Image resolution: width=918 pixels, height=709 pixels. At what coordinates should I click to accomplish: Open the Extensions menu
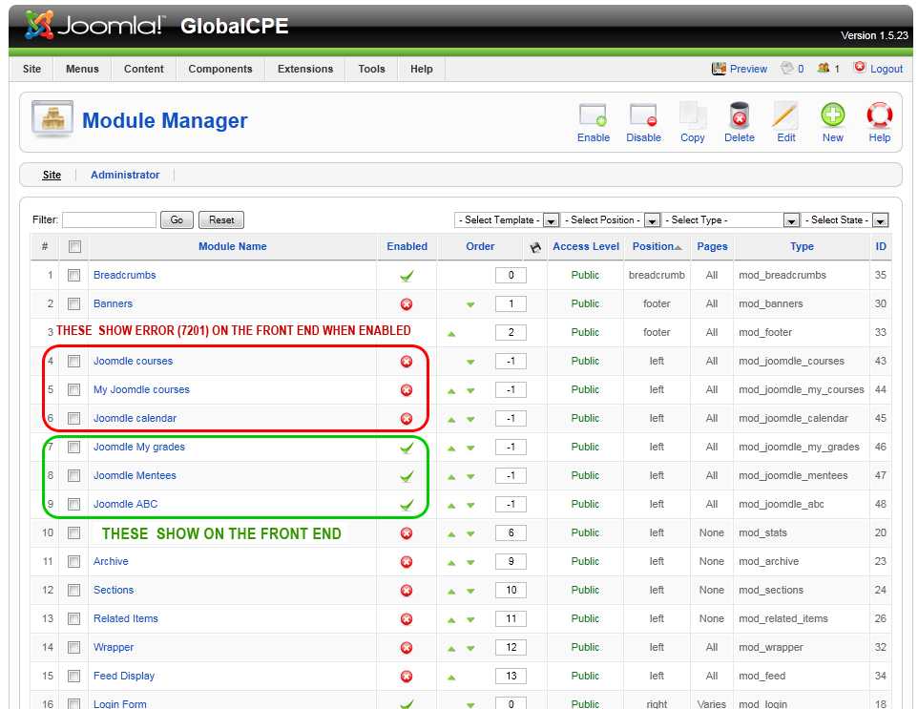point(304,69)
